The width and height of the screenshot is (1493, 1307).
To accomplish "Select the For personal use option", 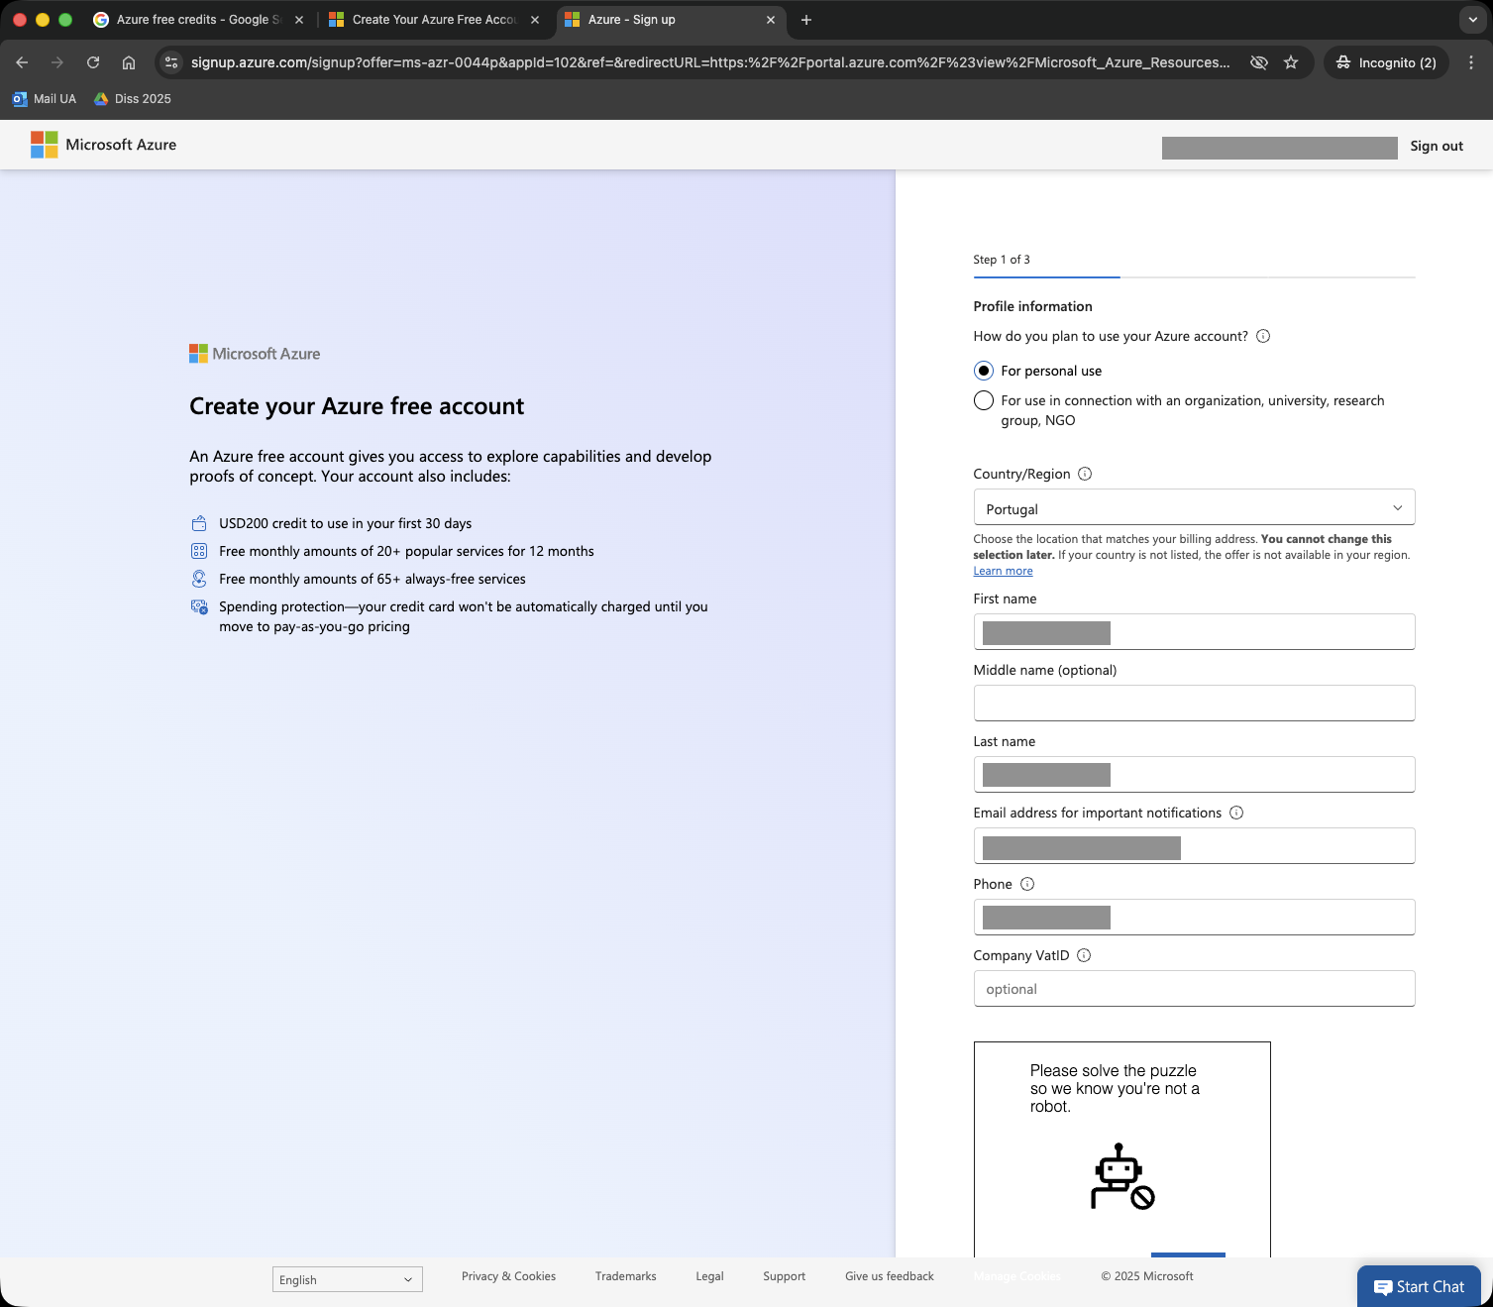I will (984, 371).
